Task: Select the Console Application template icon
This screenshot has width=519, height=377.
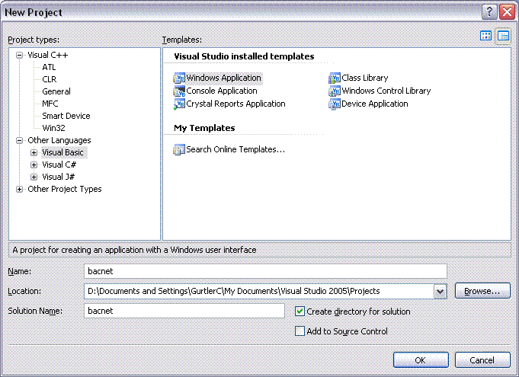Action: (179, 91)
